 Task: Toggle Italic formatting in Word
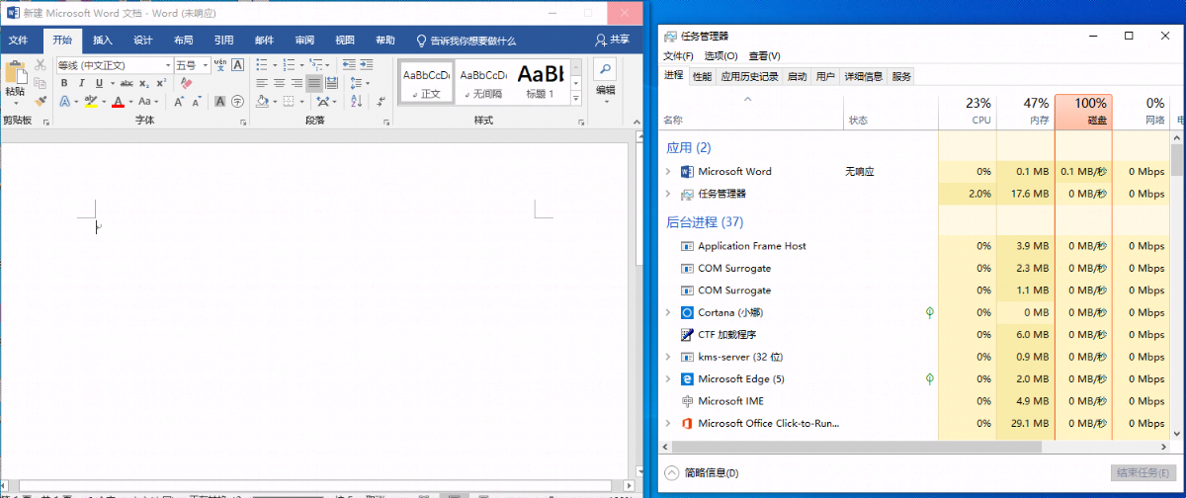tap(82, 83)
